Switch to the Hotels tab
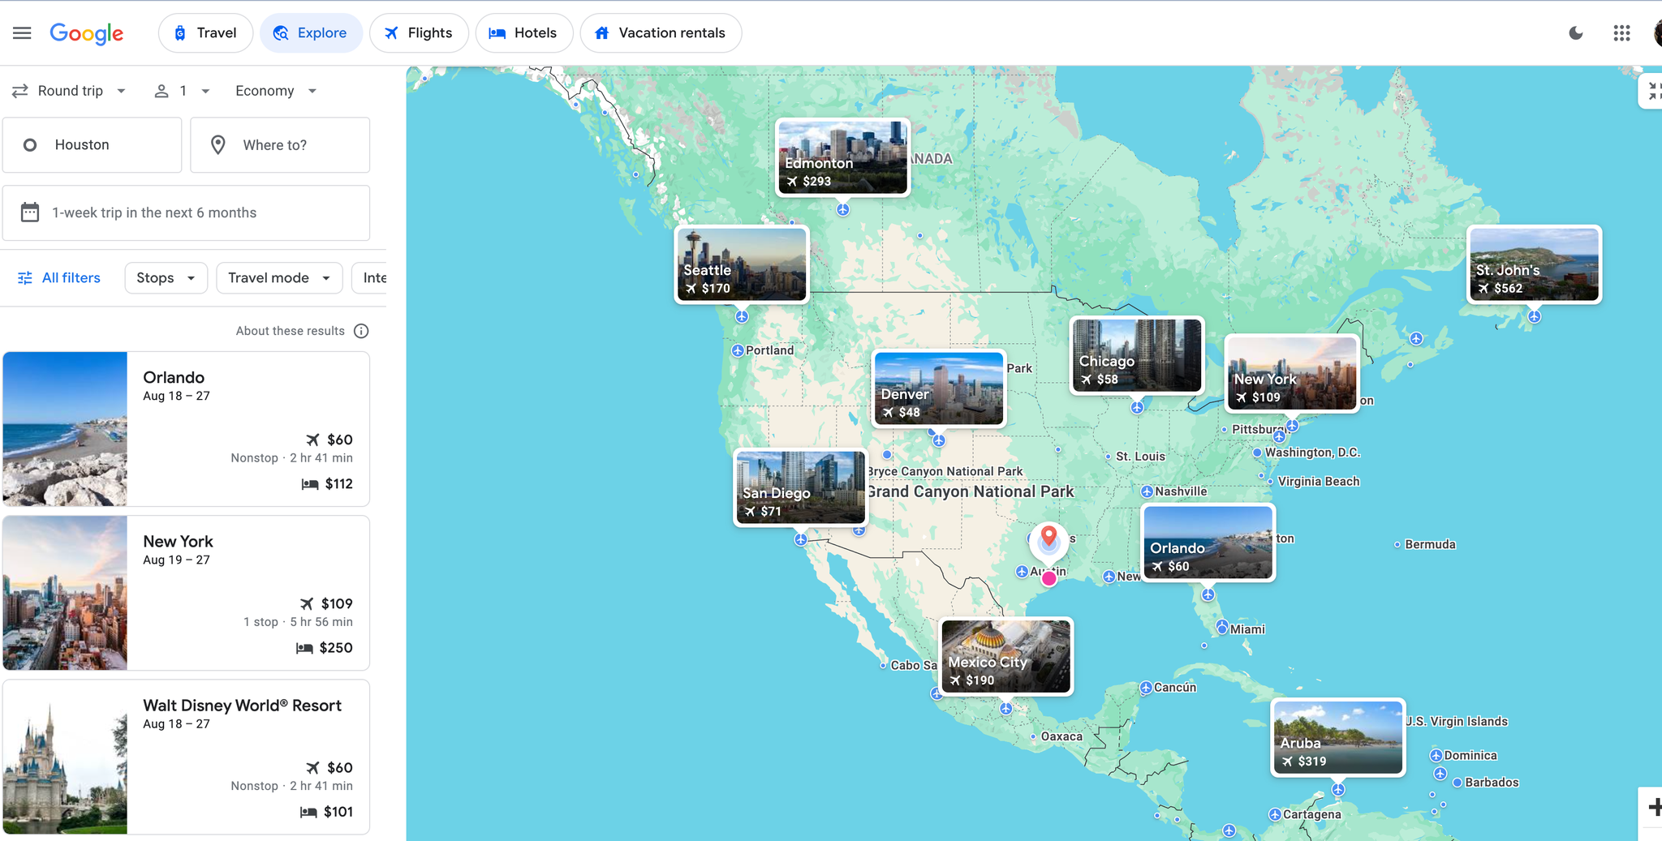Viewport: 1662px width, 841px height. pyautogui.click(x=524, y=33)
